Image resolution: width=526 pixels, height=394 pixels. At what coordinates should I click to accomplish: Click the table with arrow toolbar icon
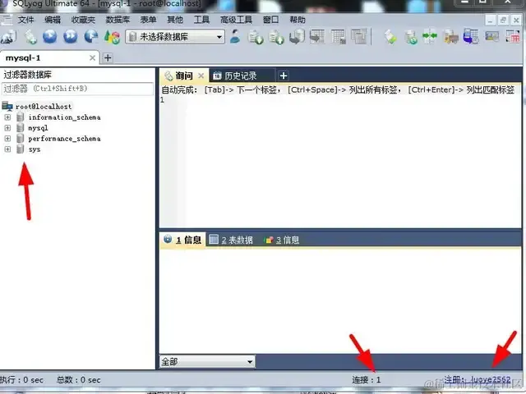[317, 36]
